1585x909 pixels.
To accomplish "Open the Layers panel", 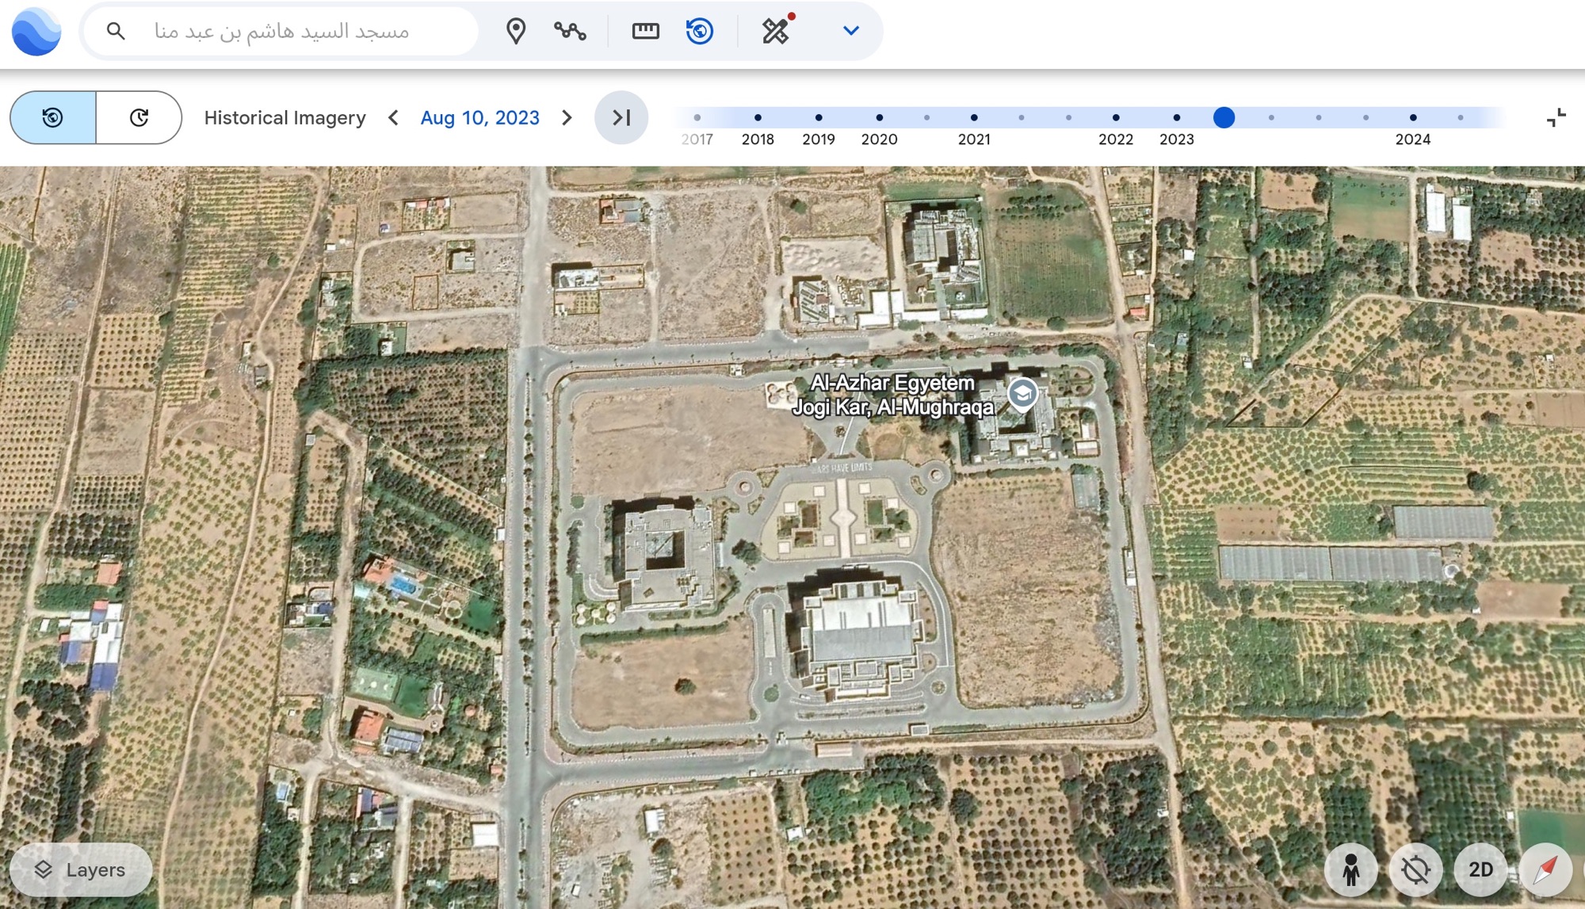I will coord(81,869).
